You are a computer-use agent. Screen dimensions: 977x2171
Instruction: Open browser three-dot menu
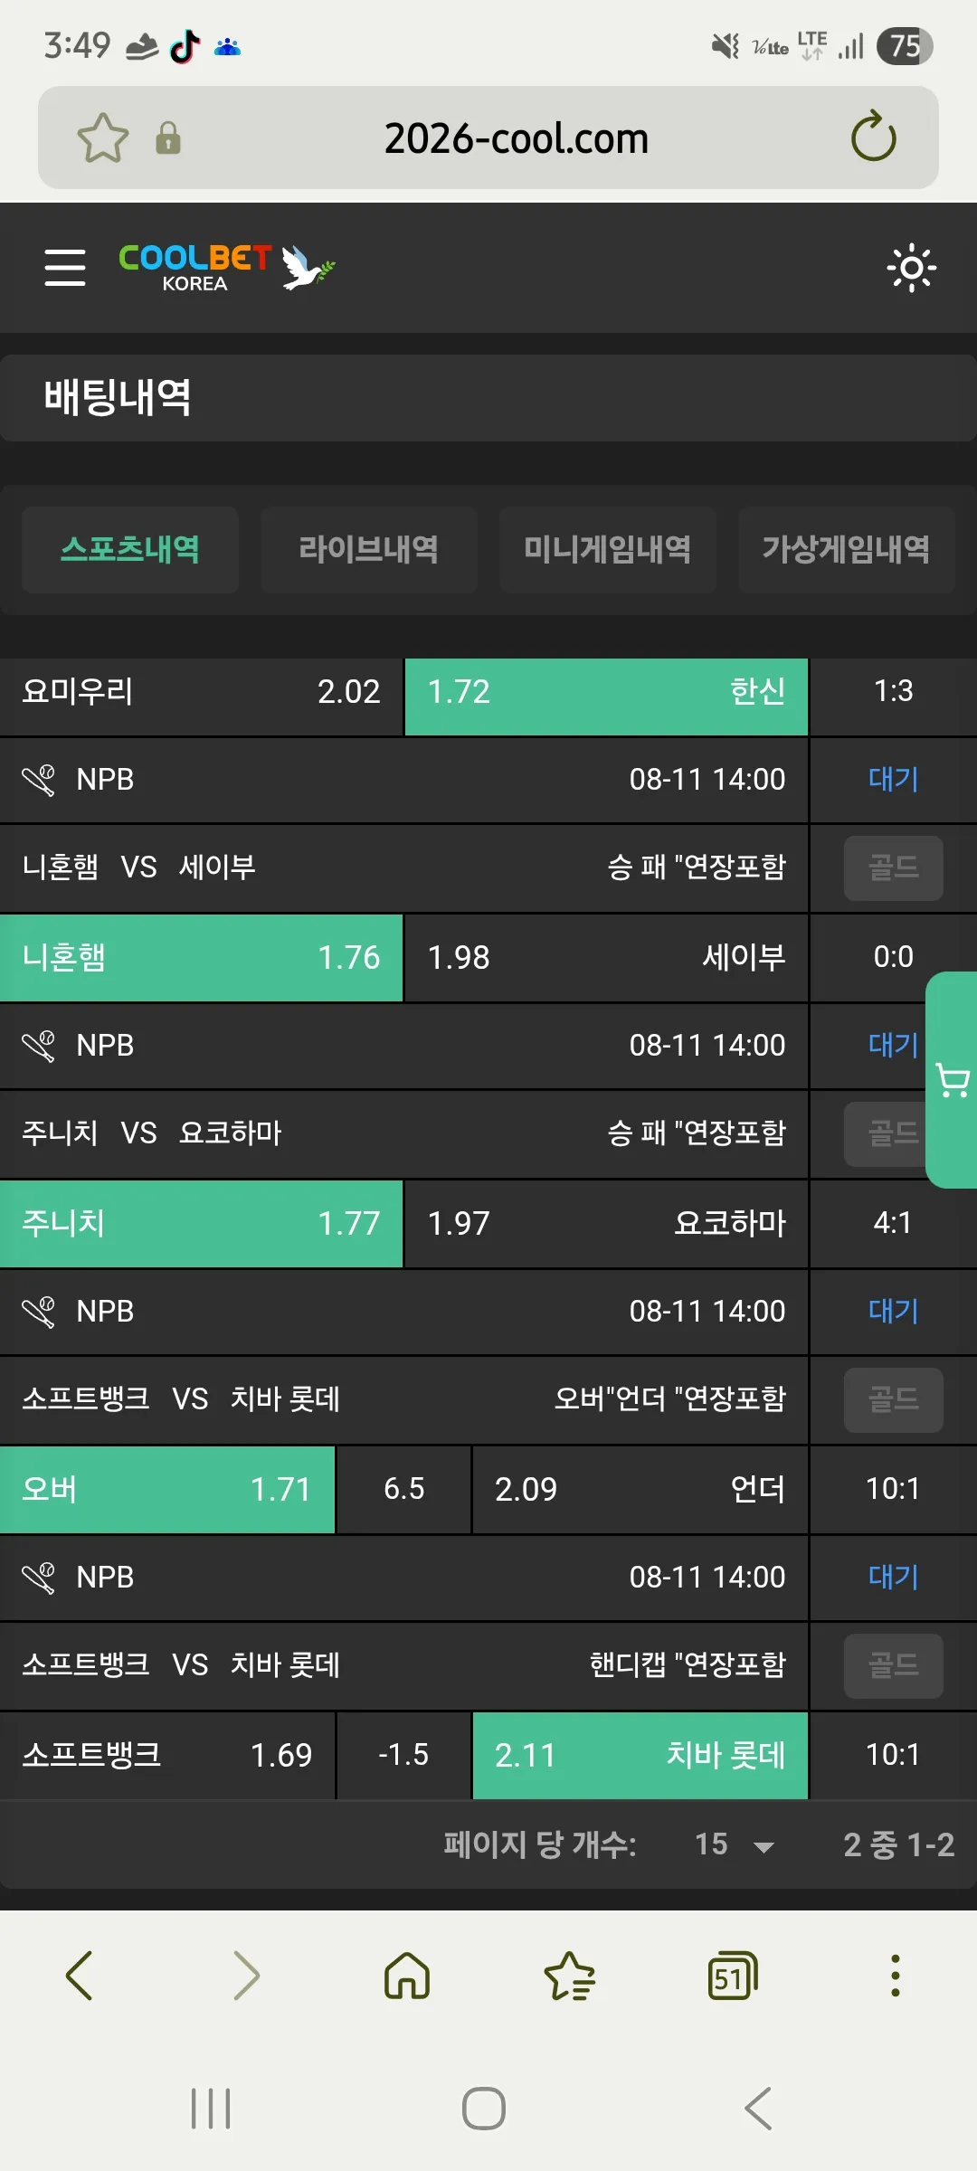click(x=896, y=1975)
